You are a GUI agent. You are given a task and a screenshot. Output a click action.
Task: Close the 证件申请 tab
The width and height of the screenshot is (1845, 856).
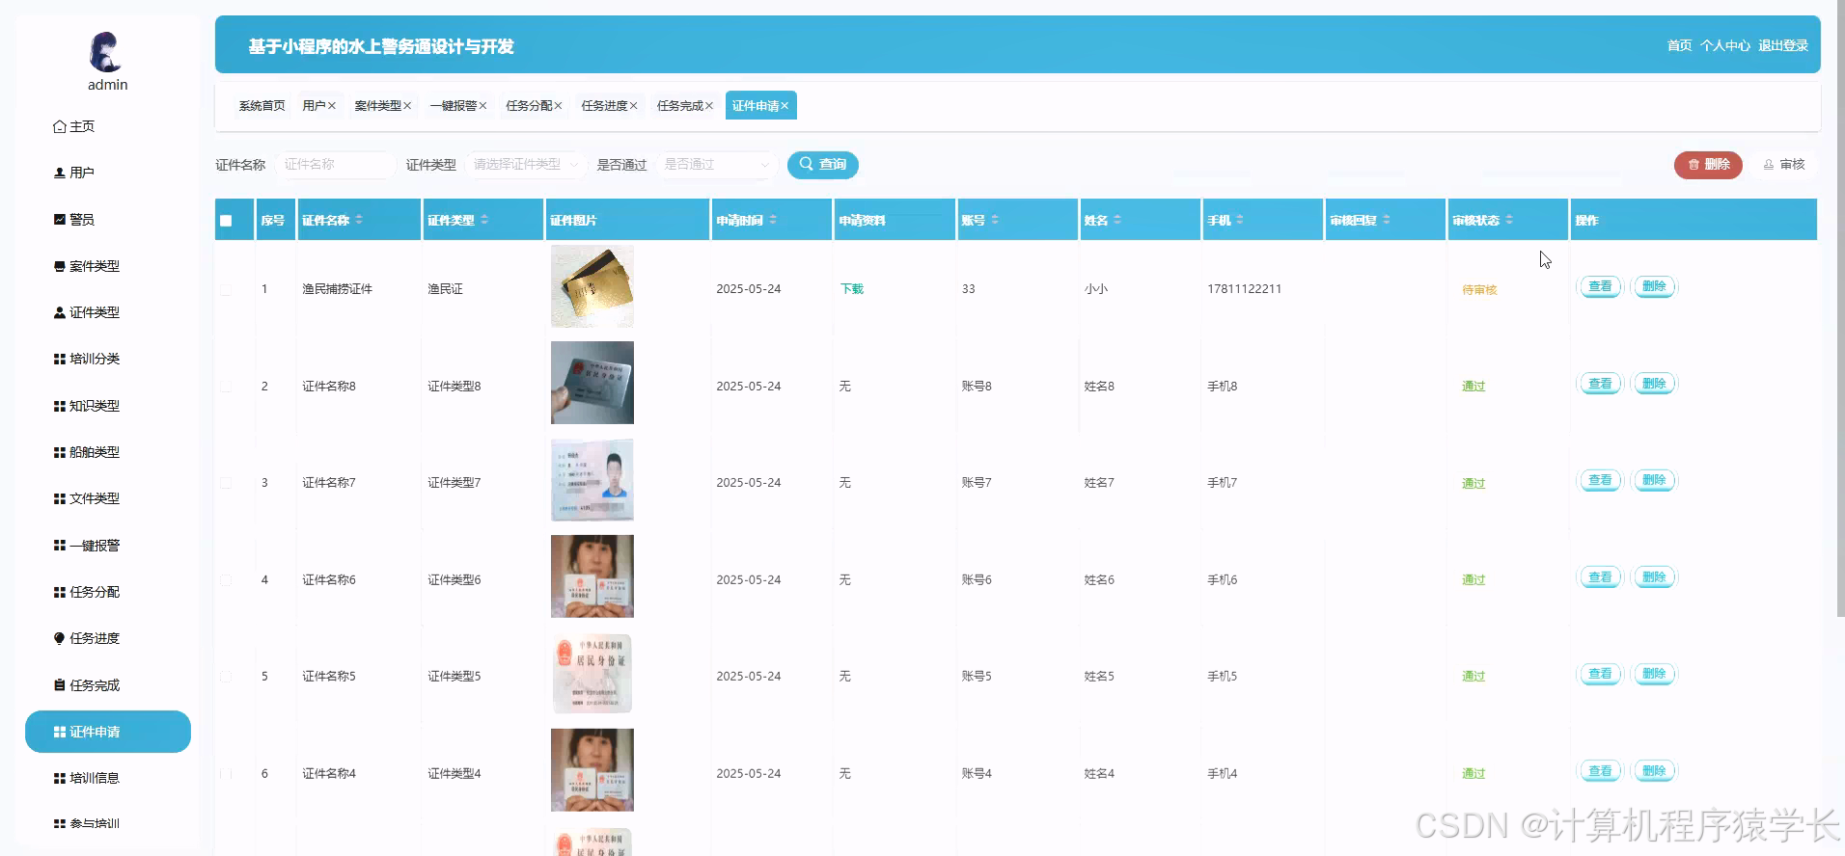point(785,106)
